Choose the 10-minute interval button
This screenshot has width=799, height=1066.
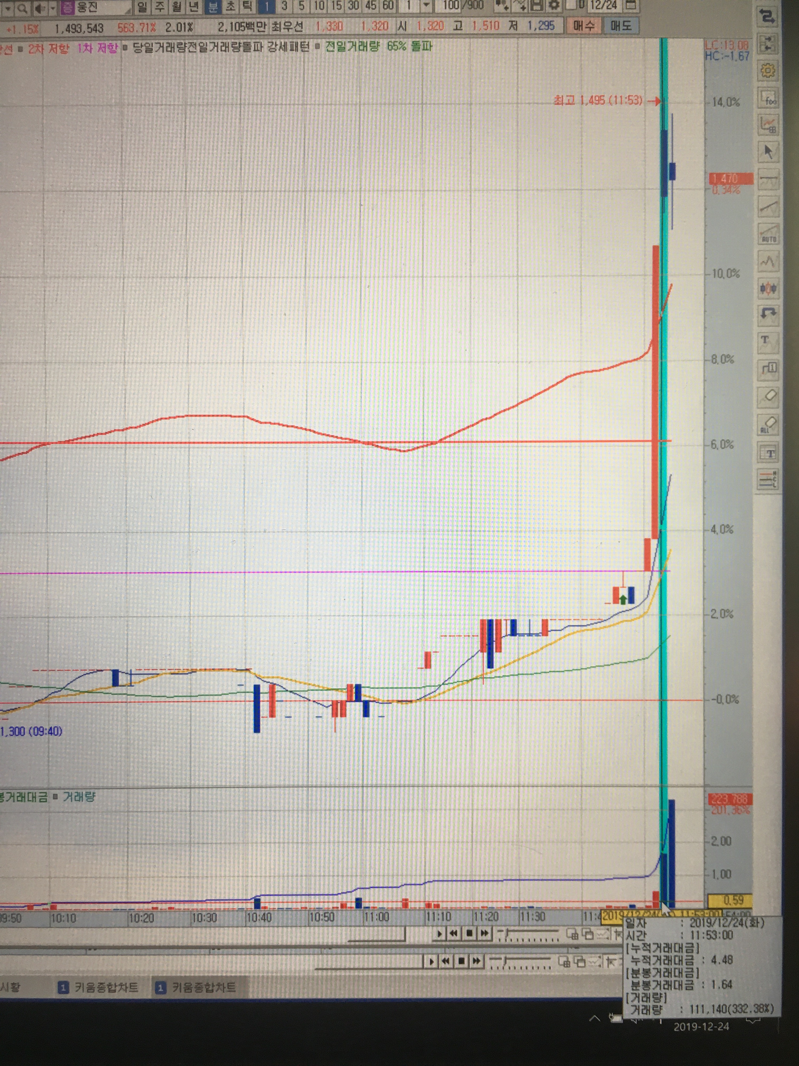click(319, 6)
